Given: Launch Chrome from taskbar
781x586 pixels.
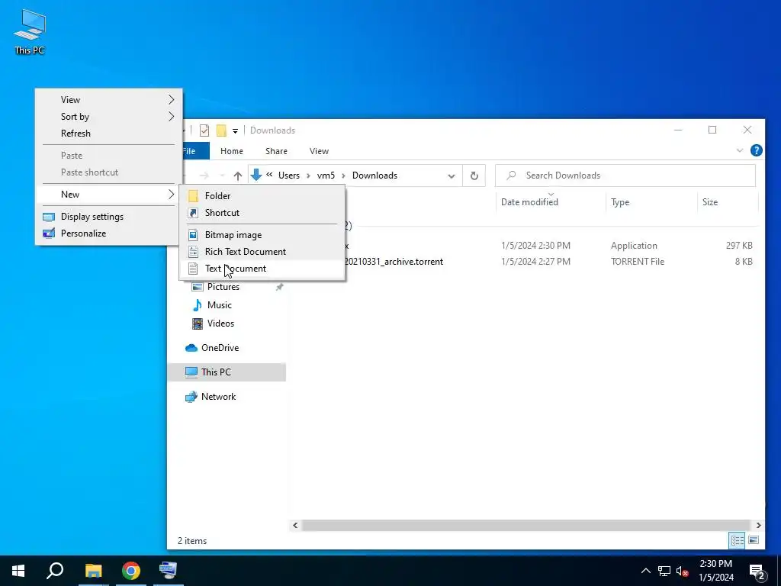Looking at the screenshot, I should tap(131, 571).
